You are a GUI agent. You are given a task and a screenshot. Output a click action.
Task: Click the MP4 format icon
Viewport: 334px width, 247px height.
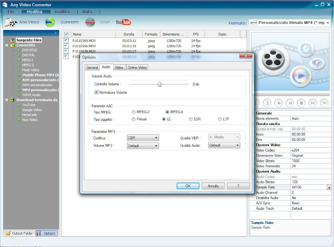253,23
